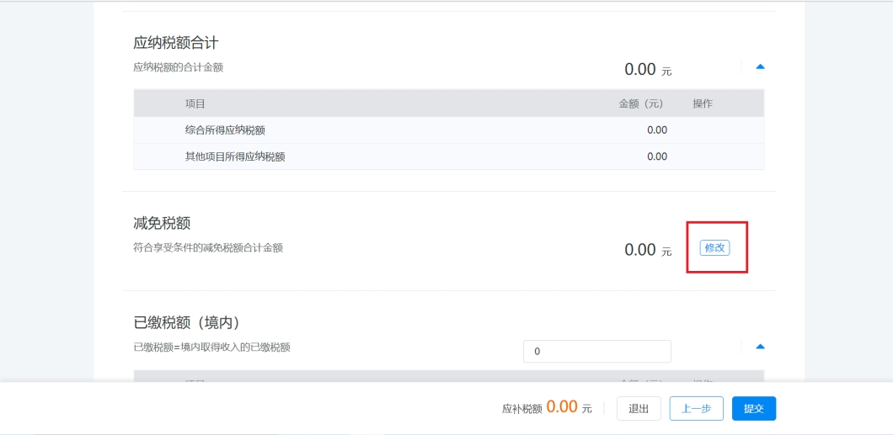
Task: Submit the form with 提交
Action: (x=753, y=408)
